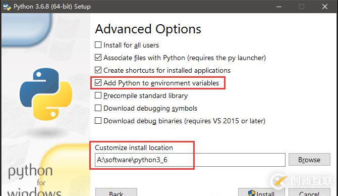
Task: Close the Python 3.6.8 Setup window
Action: pos(325,7)
